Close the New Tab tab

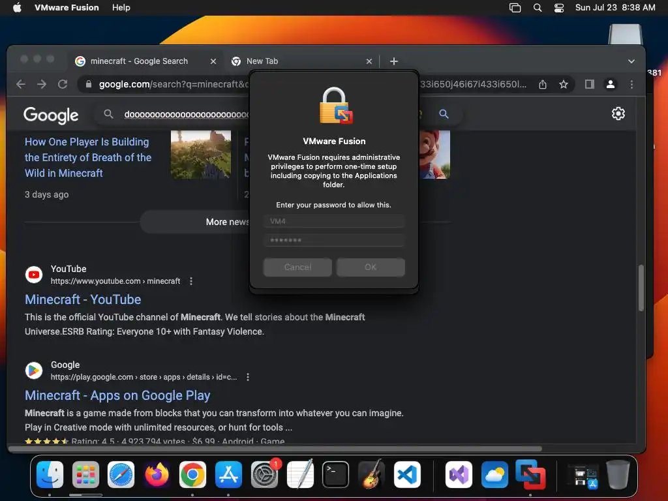coord(369,61)
